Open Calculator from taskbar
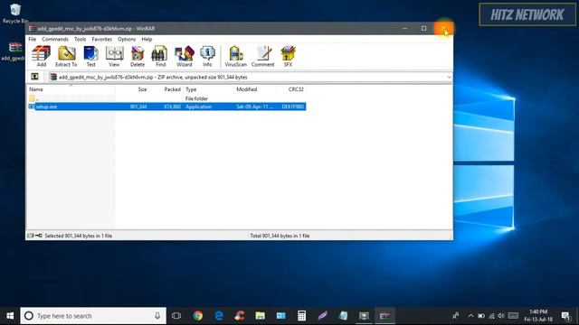Screen dimensions: 579x325 [x=301, y=316]
